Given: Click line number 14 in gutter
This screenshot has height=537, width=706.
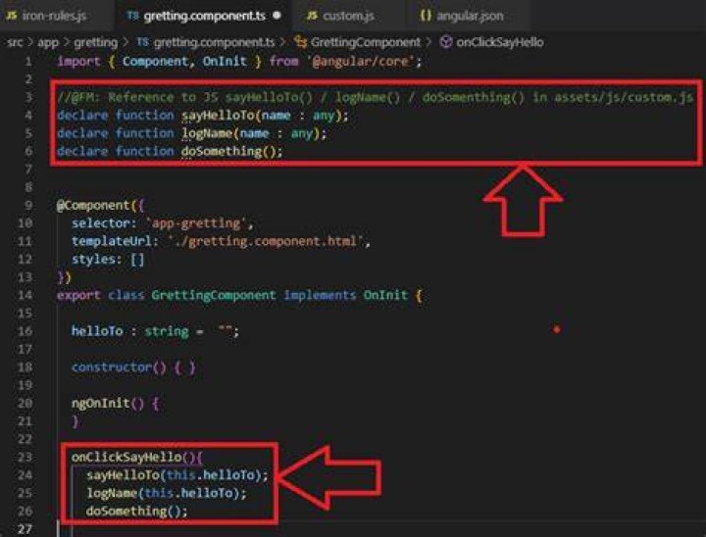Looking at the screenshot, I should pos(25,295).
